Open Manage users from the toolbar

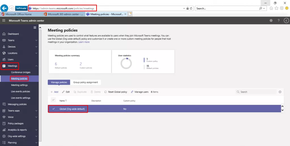point(140,92)
